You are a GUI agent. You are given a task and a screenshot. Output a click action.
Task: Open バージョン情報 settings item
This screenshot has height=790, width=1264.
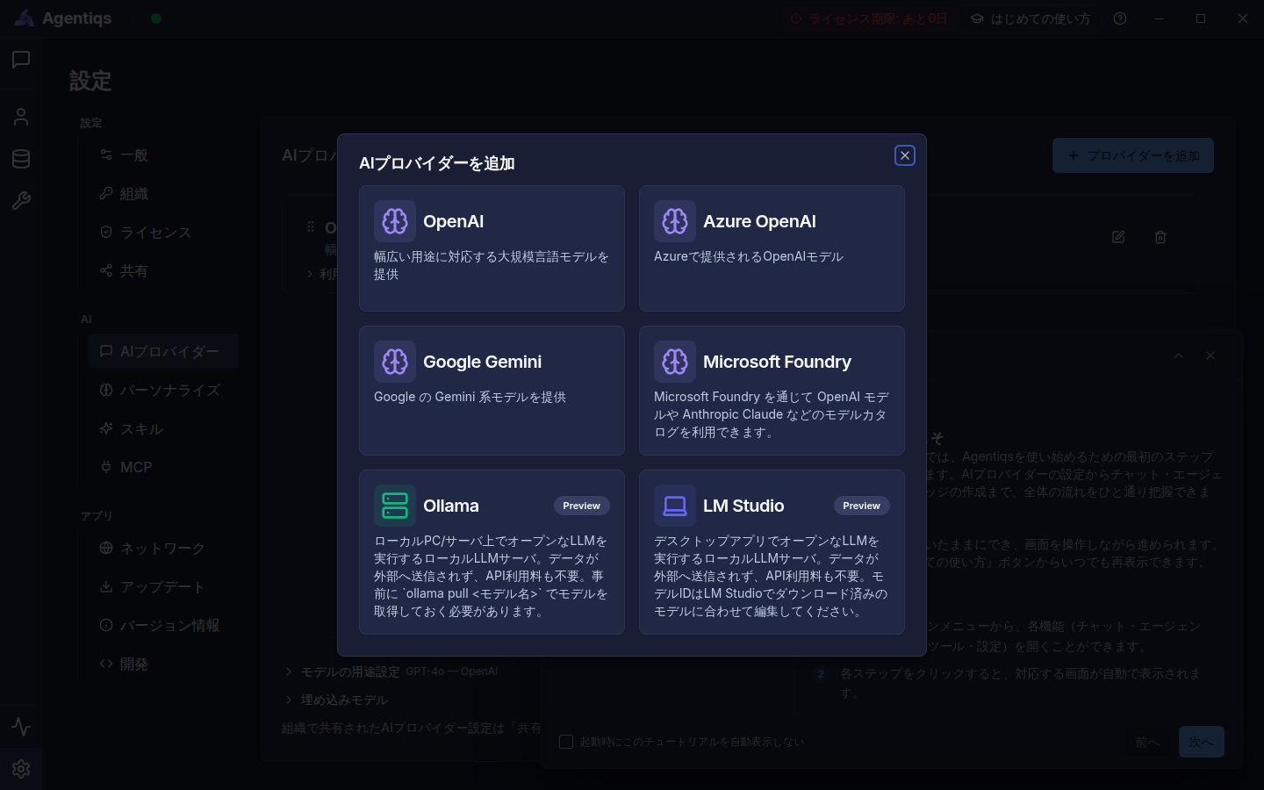pos(163,625)
